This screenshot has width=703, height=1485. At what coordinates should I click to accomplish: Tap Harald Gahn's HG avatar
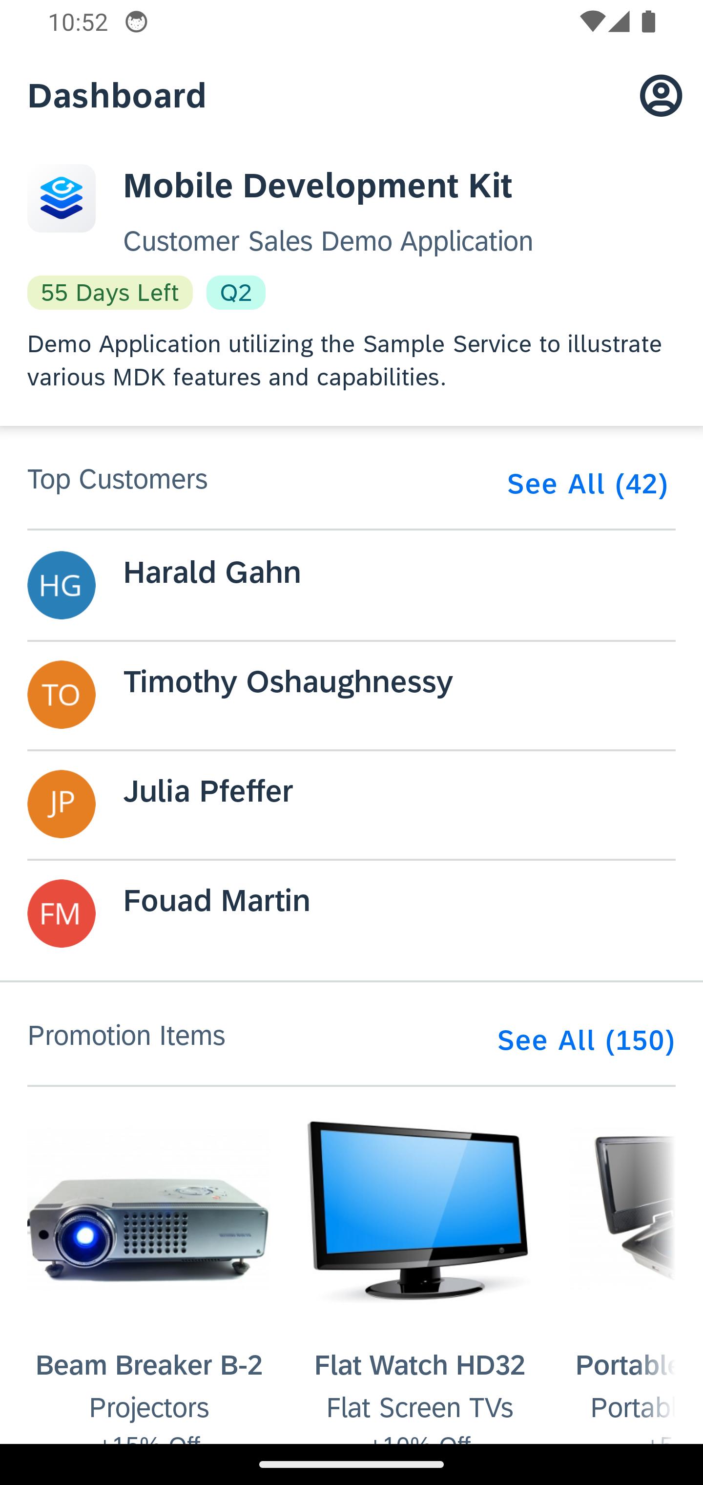62,585
